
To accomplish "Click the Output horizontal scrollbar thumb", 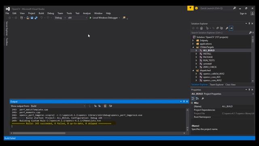I will click(39, 133).
